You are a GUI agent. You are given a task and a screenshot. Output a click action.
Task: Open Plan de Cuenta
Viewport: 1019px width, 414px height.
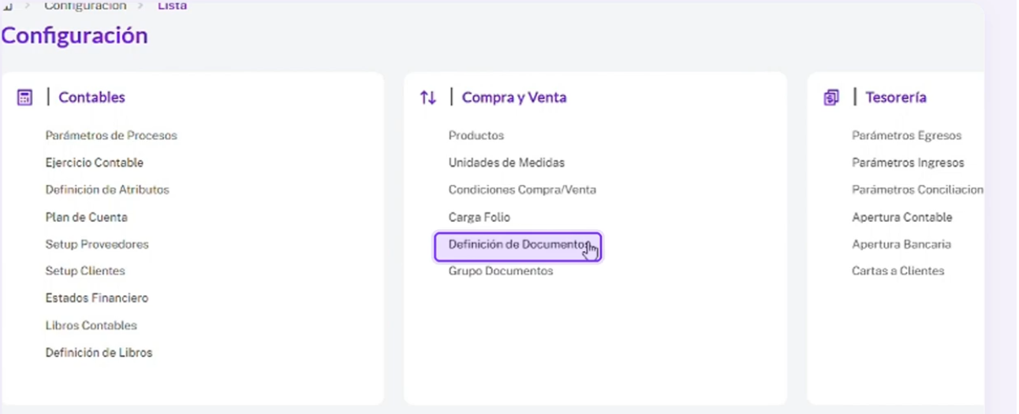pyautogui.click(x=86, y=217)
